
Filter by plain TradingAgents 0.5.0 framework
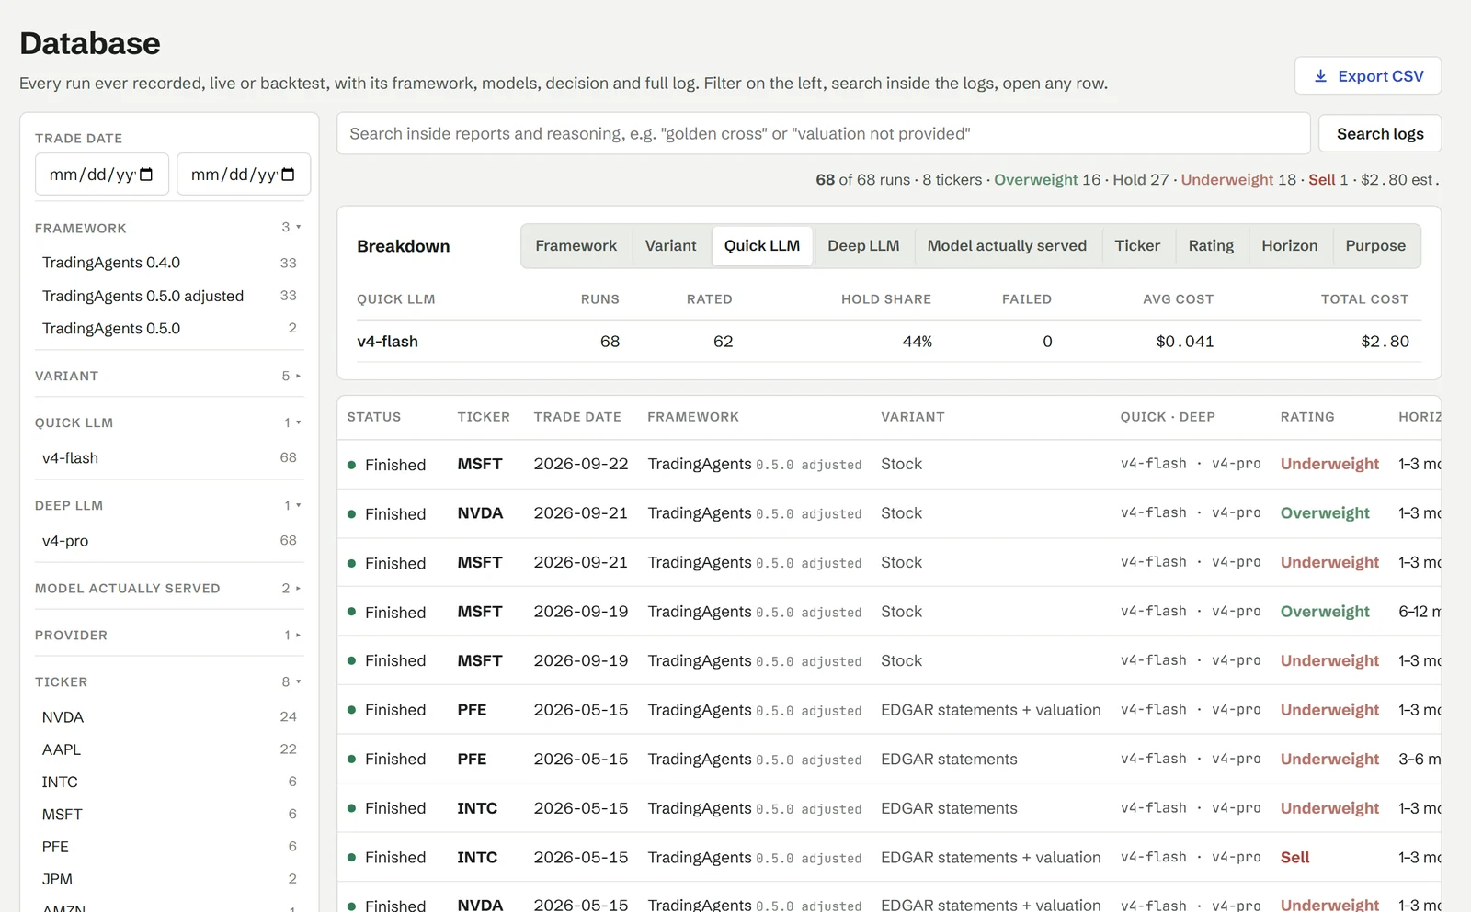click(x=169, y=328)
